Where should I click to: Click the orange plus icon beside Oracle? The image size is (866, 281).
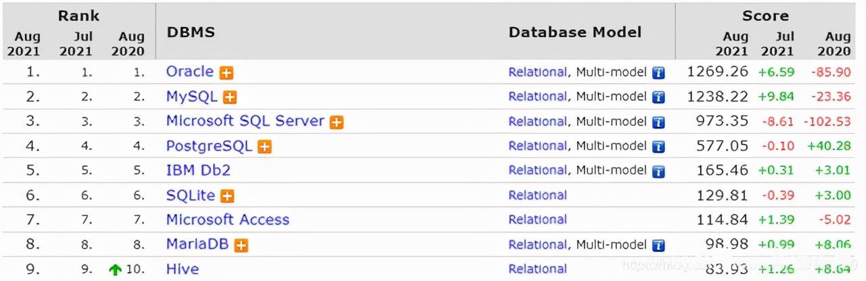226,73
